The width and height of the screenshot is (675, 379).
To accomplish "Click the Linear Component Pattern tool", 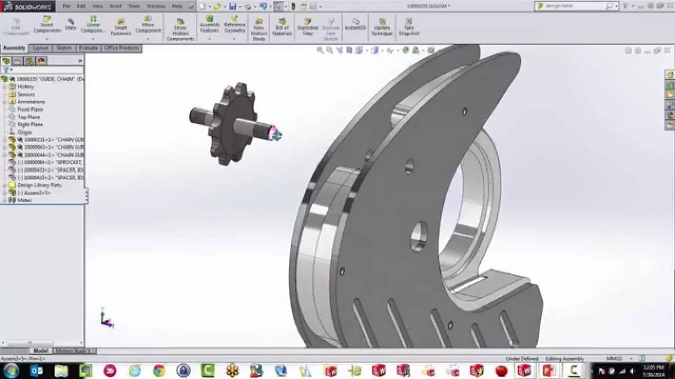I will click(93, 25).
